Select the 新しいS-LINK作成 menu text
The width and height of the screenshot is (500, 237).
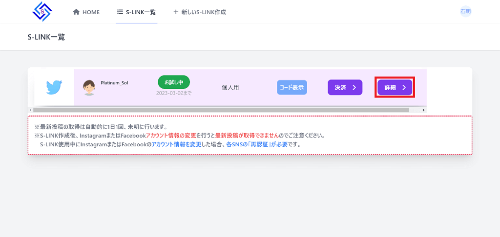pyautogui.click(x=204, y=12)
